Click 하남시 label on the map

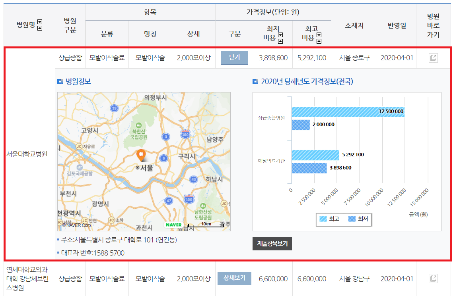[214, 179]
